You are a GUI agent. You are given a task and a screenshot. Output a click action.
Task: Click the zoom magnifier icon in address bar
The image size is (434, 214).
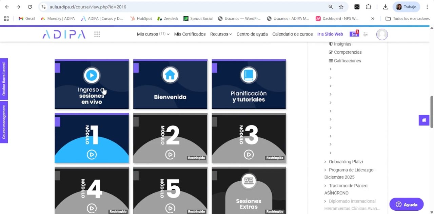[331, 7]
